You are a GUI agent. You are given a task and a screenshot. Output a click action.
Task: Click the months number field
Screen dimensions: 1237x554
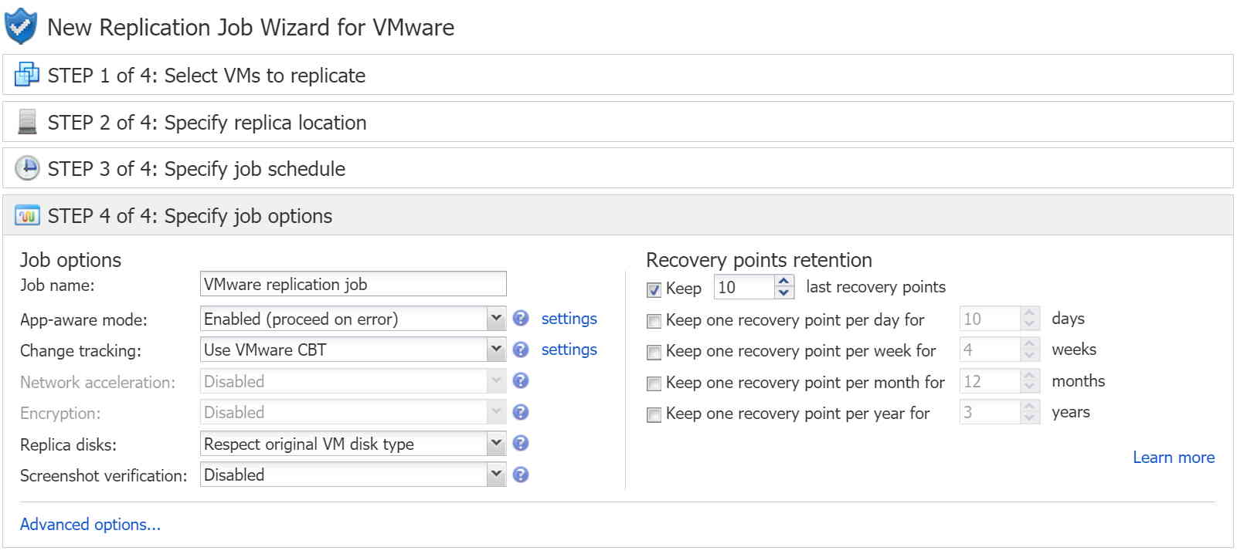[x=990, y=381]
